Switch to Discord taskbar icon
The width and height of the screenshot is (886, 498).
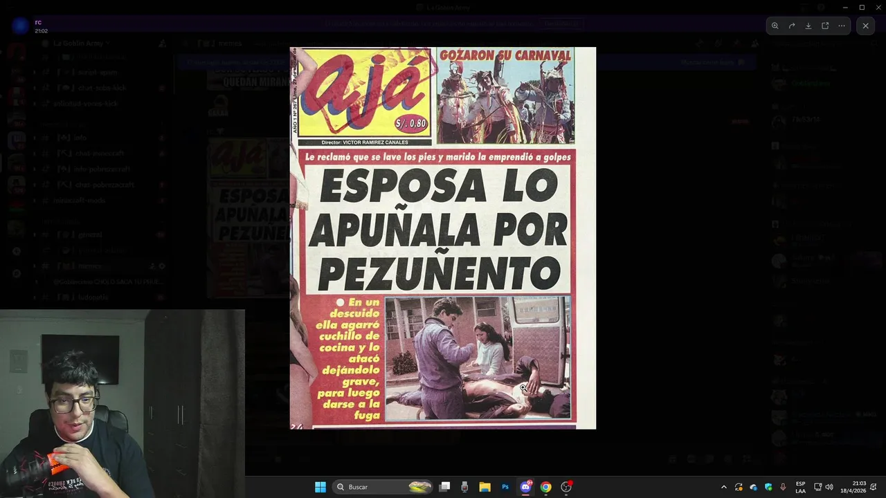(525, 487)
